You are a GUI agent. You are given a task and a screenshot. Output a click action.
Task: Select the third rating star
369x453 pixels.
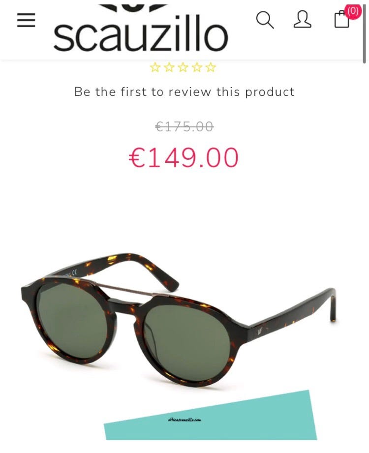(183, 67)
